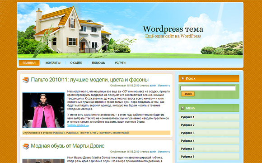Open post Модная обувь от Марты Дэвис
The image size is (262, 163).
(67, 146)
